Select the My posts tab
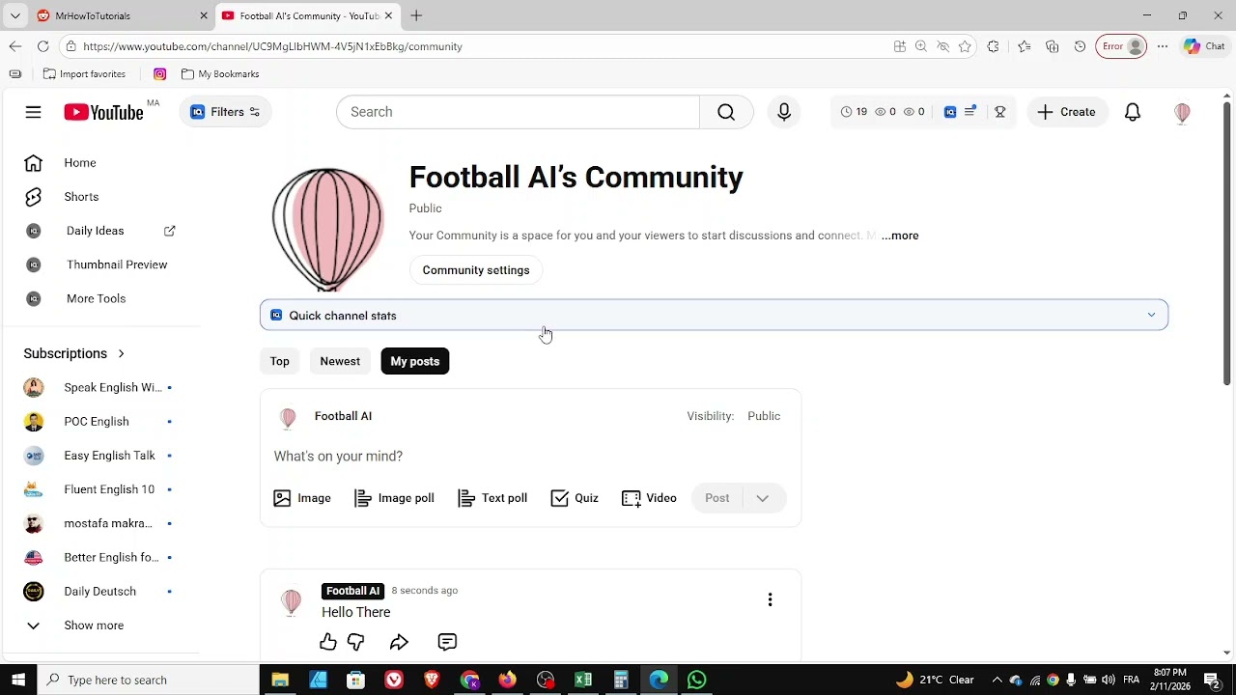 tap(415, 361)
